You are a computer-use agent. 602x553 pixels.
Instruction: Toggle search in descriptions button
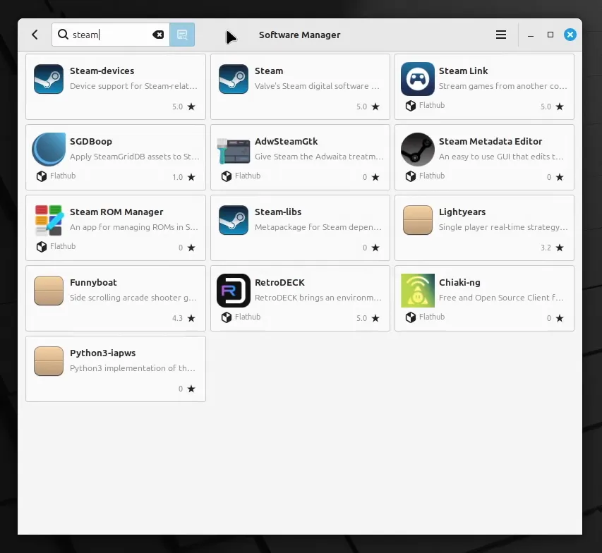point(182,35)
